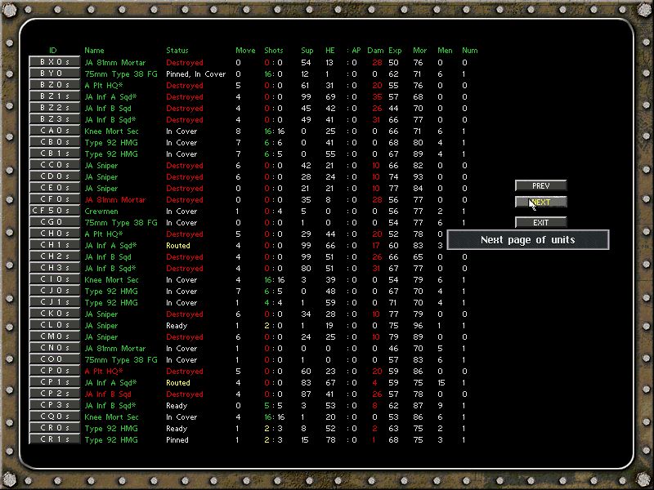Select unit ID button CB1s
Screen dimensions: 654x490
[x=54, y=154]
